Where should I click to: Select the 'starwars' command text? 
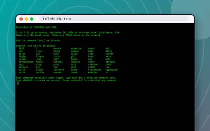pyautogui.click(x=59, y=70)
